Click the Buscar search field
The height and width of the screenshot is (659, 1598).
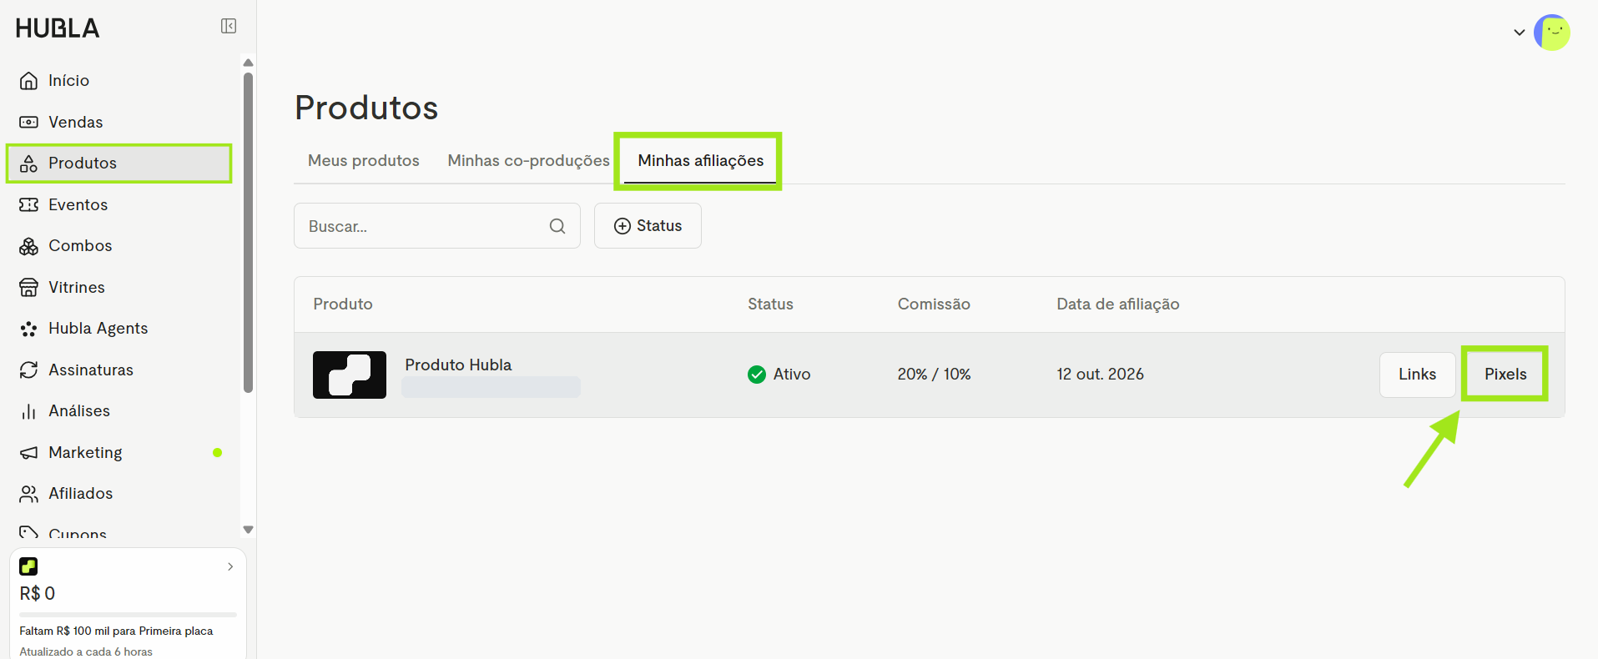[437, 226]
